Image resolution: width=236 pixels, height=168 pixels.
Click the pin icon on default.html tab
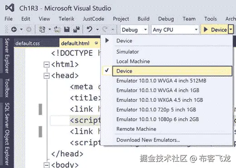coord(96,43)
